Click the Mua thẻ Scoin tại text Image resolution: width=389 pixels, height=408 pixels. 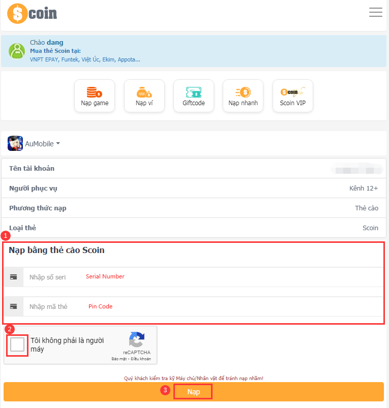55,51
